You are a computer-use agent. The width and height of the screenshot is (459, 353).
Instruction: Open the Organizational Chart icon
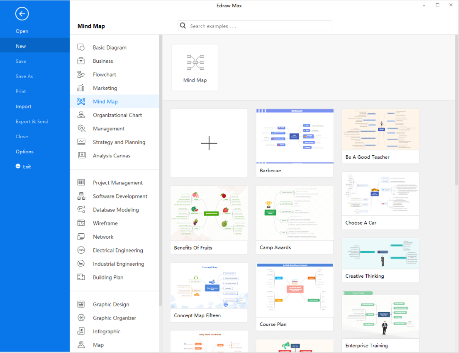(81, 115)
